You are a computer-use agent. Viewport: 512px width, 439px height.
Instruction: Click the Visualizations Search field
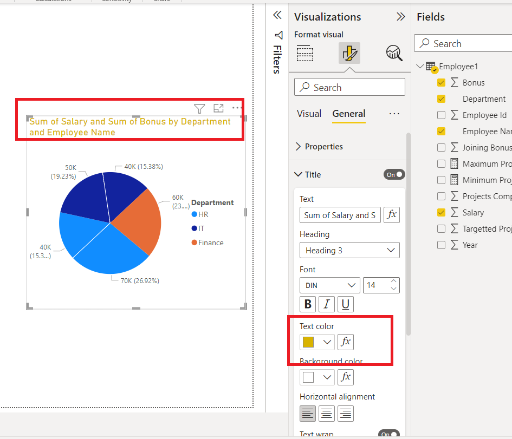[349, 87]
